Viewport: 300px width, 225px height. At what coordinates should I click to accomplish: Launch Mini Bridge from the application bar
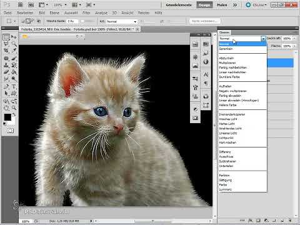point(31,4)
